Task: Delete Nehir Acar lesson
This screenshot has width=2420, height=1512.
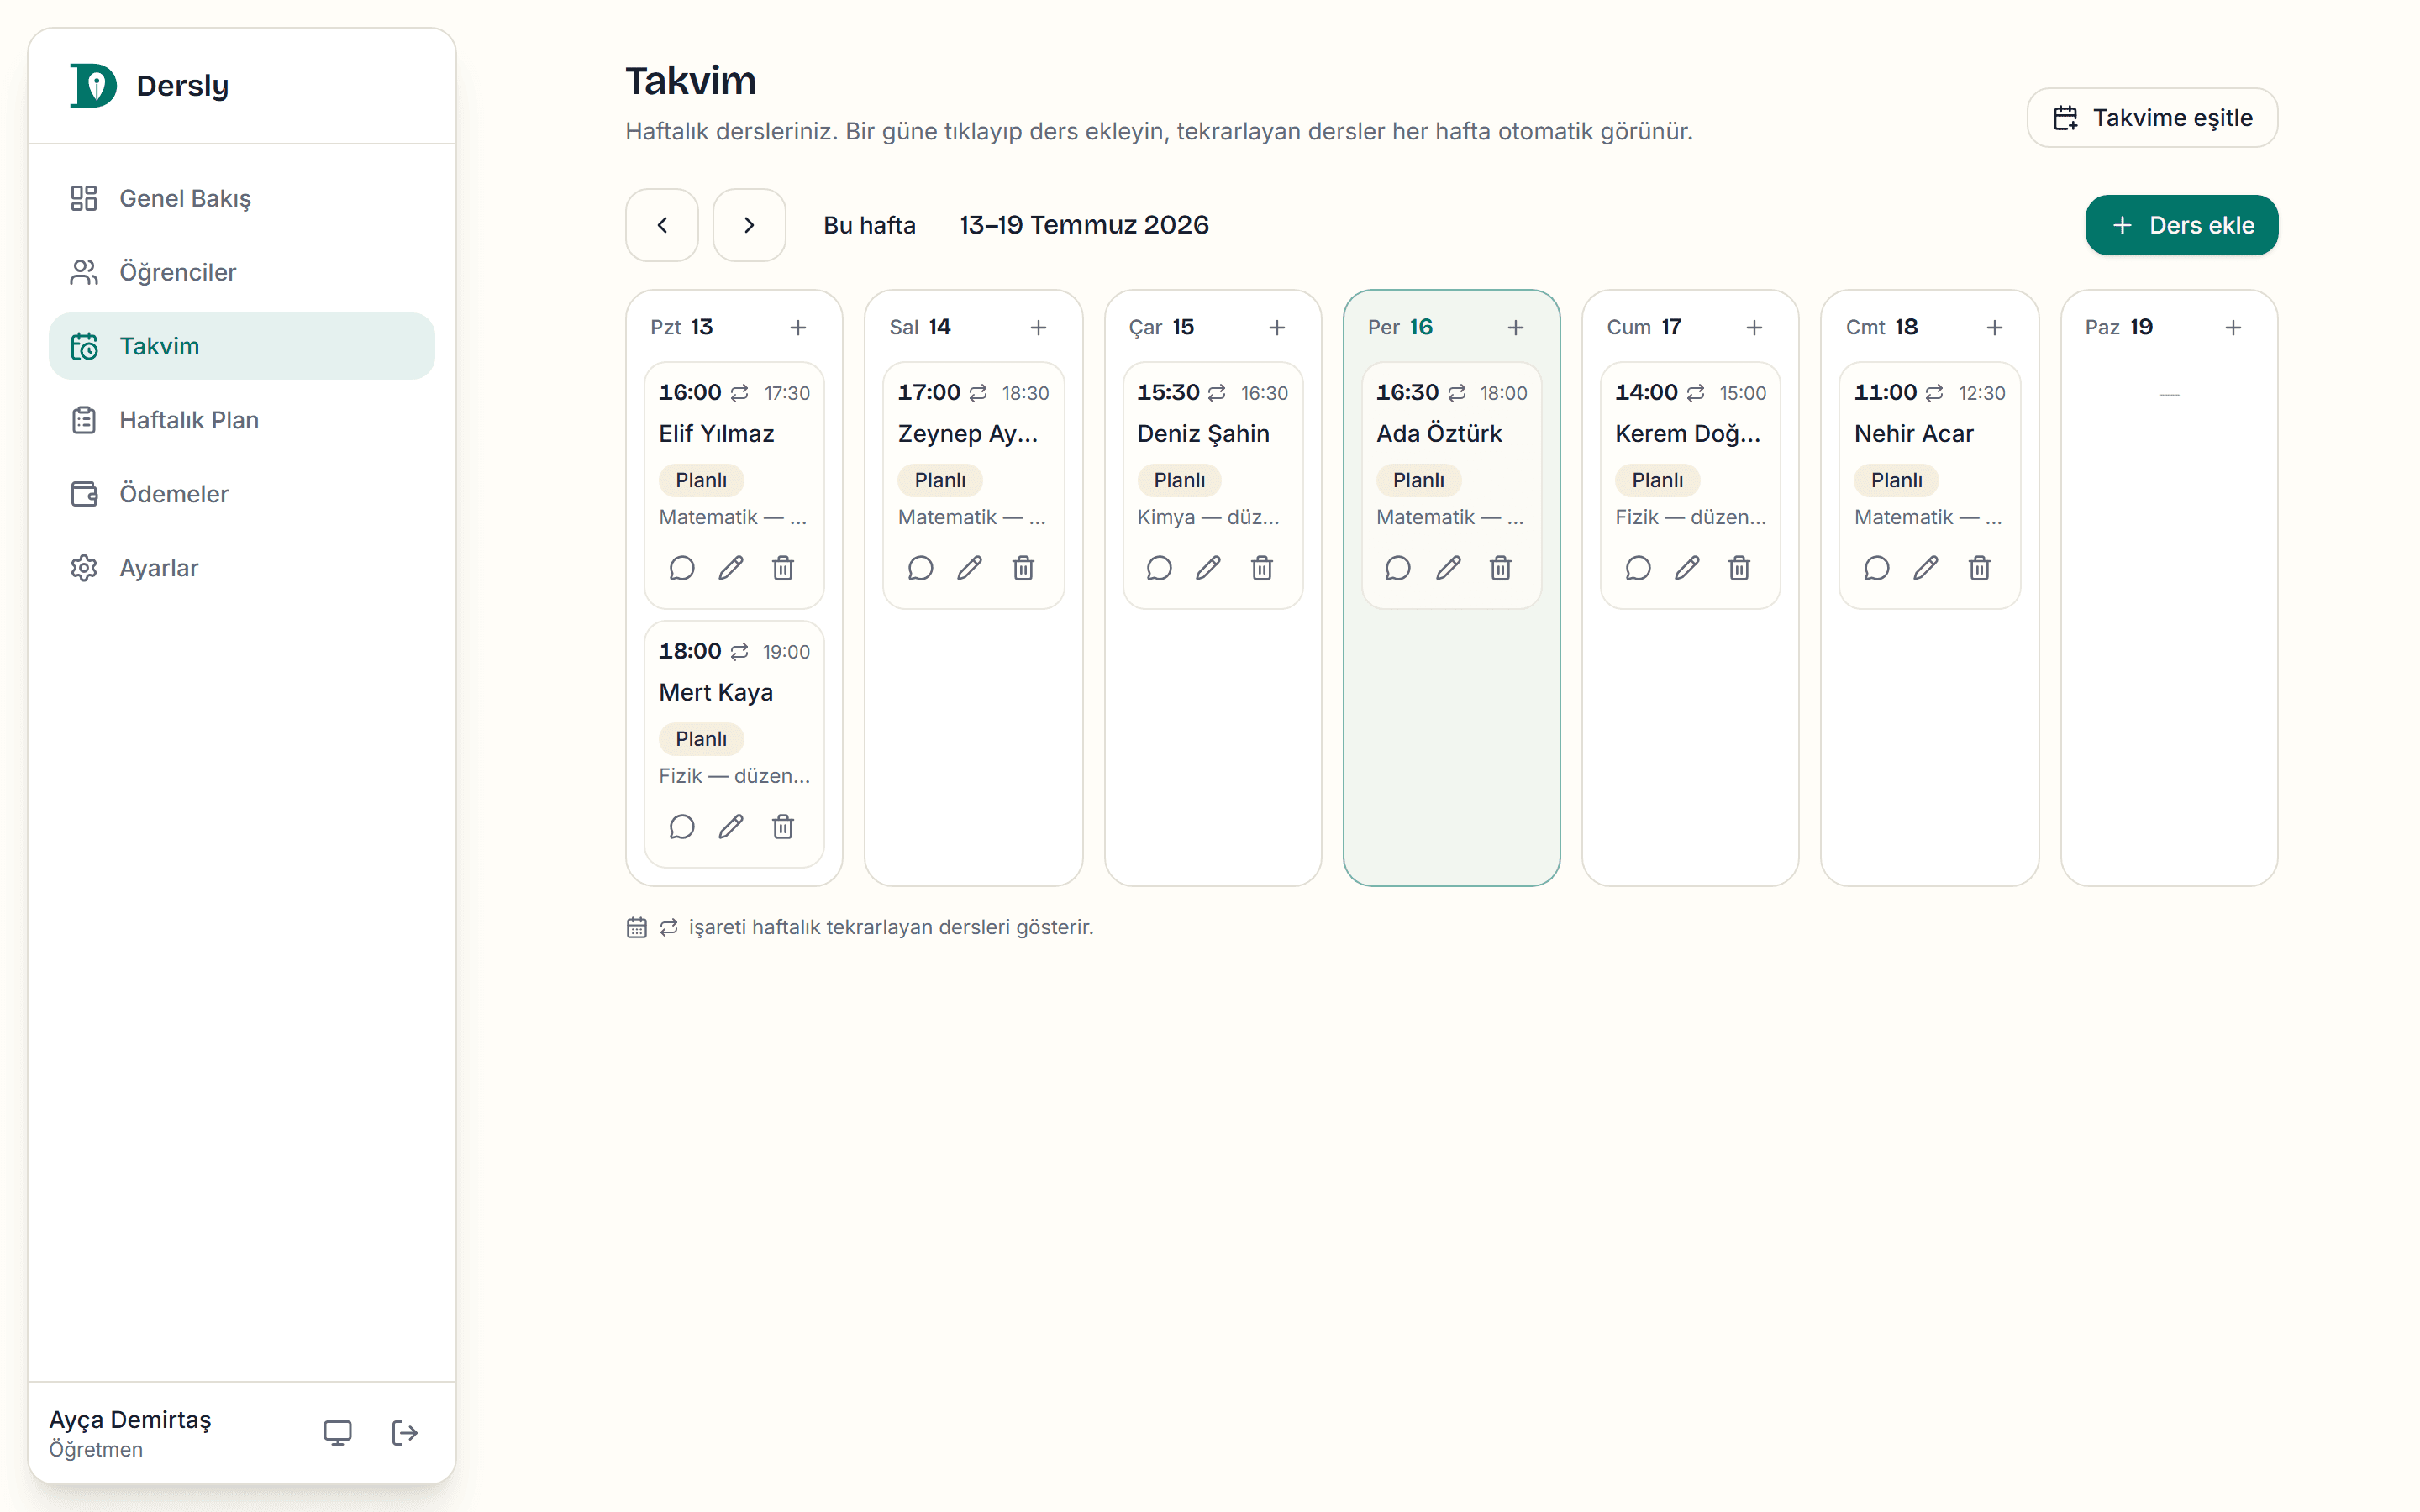Action: click(x=1979, y=568)
